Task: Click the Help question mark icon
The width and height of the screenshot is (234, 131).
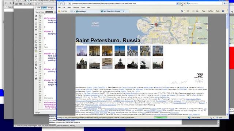Action: tap(223, 11)
